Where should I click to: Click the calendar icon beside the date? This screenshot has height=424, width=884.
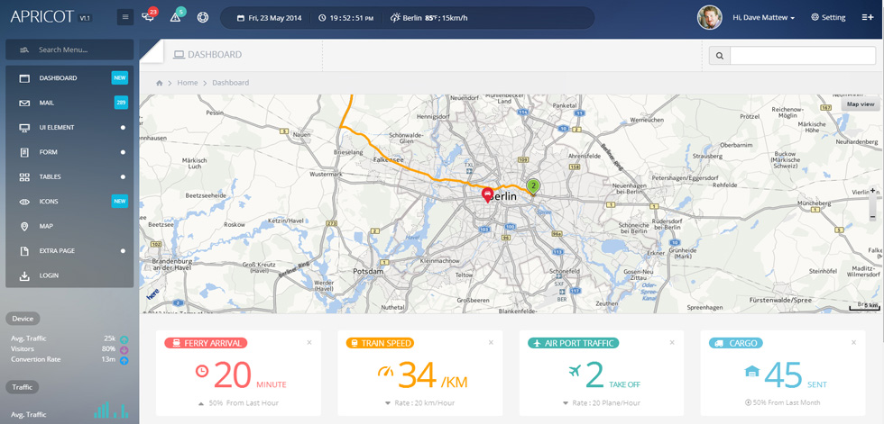tap(241, 18)
